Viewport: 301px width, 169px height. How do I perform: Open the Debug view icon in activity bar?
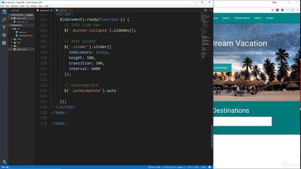tap(4, 35)
